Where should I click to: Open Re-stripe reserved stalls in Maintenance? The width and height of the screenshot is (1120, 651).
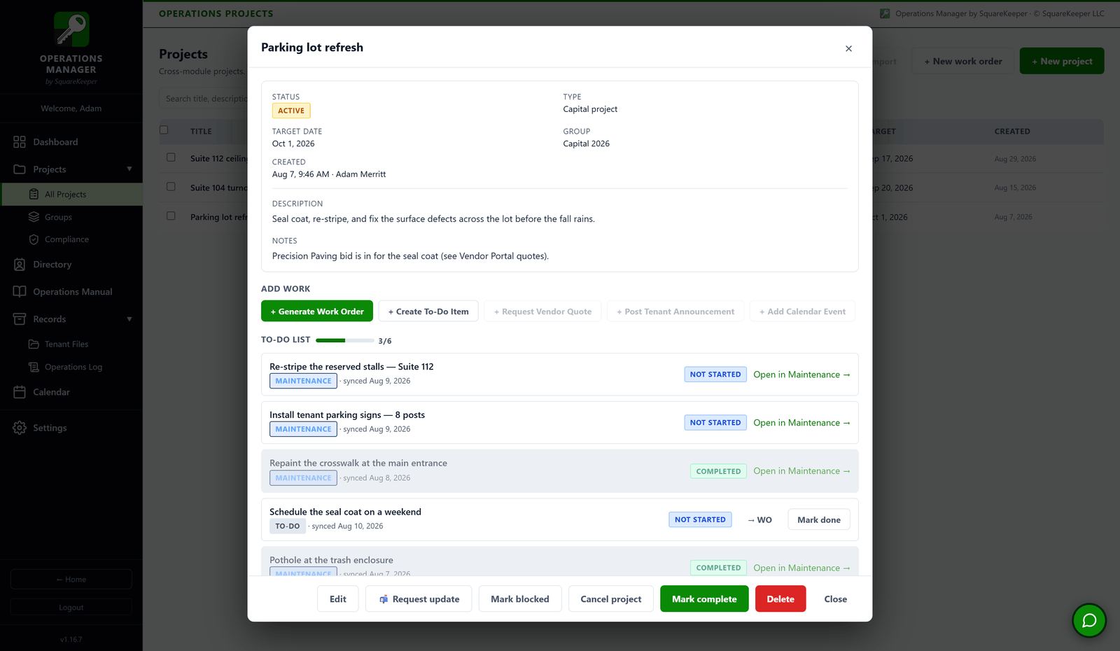[x=801, y=374]
